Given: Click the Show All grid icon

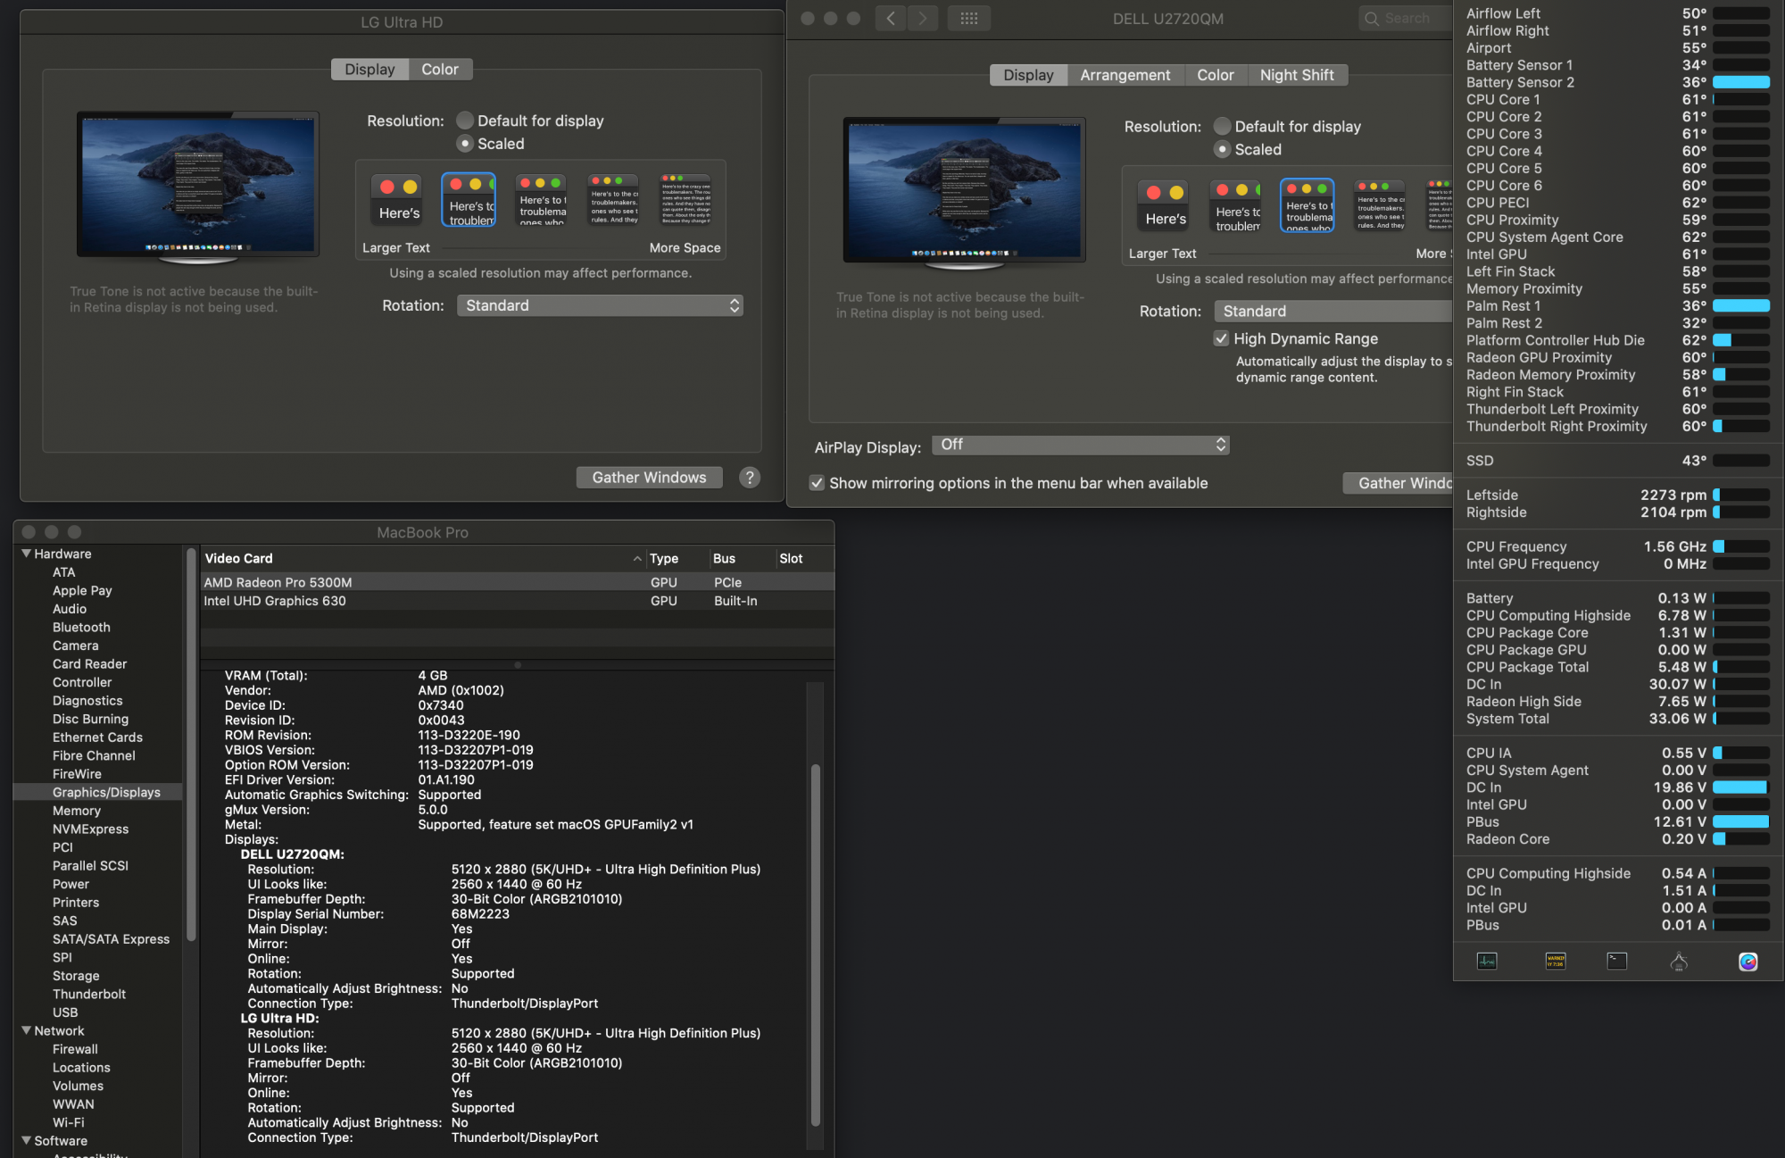Looking at the screenshot, I should click(969, 18).
